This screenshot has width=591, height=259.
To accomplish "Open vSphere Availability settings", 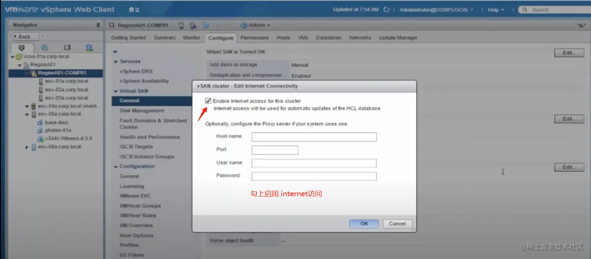I will [144, 81].
